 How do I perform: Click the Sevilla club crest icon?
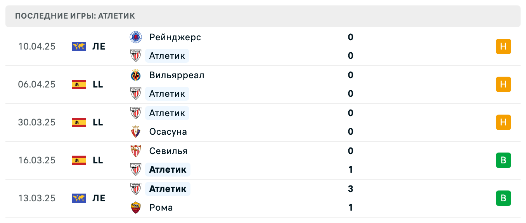pos(136,151)
